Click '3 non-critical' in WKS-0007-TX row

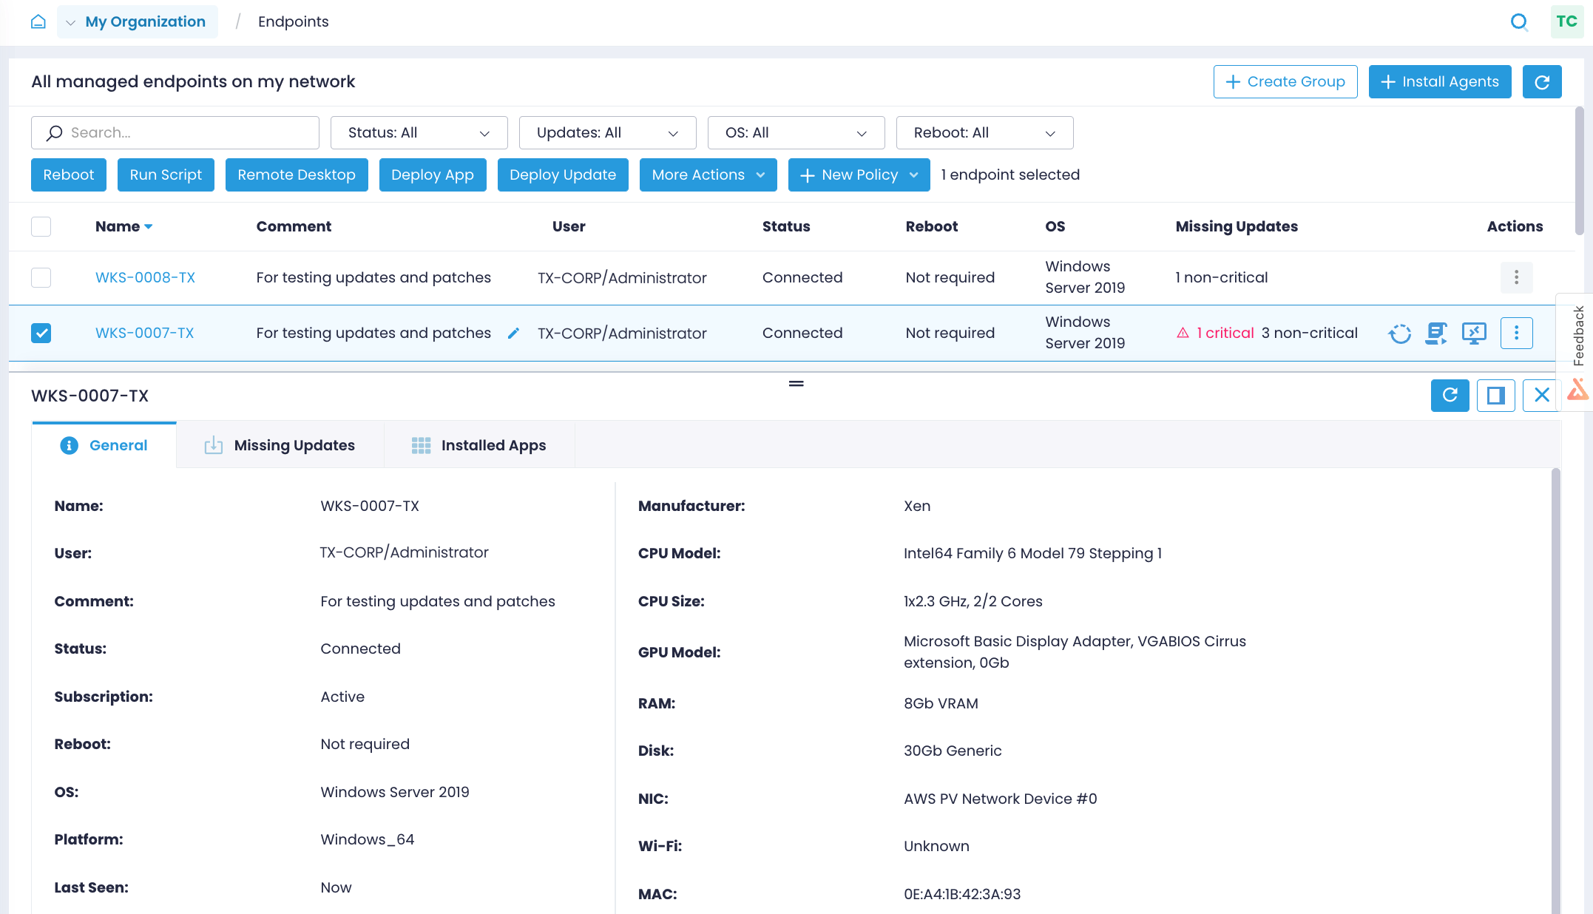coord(1310,334)
